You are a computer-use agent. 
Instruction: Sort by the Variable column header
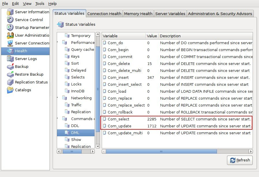coord(124,36)
